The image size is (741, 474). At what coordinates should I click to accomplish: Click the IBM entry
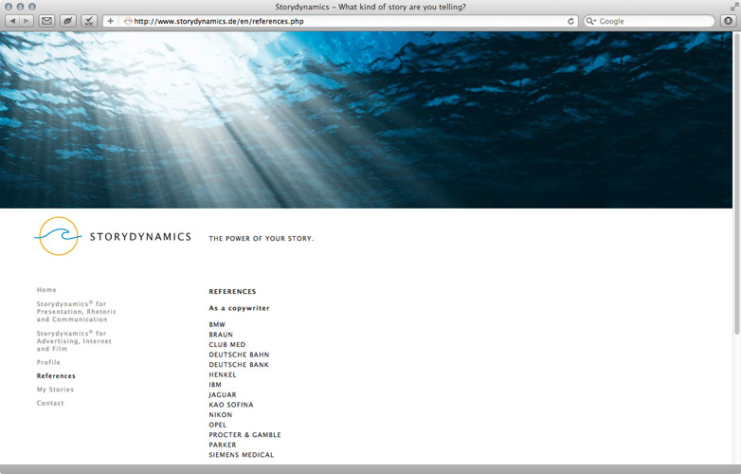point(215,385)
